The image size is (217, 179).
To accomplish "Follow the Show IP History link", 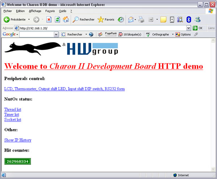I will (18, 140).
